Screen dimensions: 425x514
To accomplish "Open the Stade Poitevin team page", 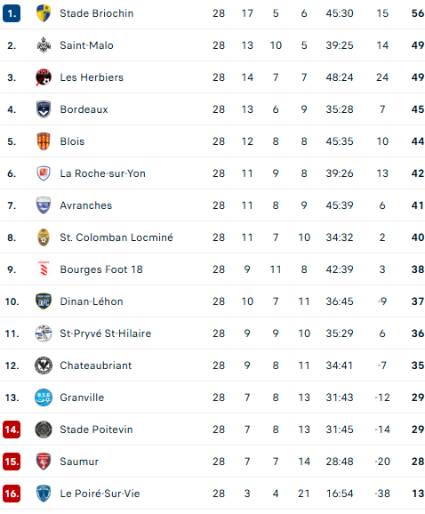I will 96,430.
